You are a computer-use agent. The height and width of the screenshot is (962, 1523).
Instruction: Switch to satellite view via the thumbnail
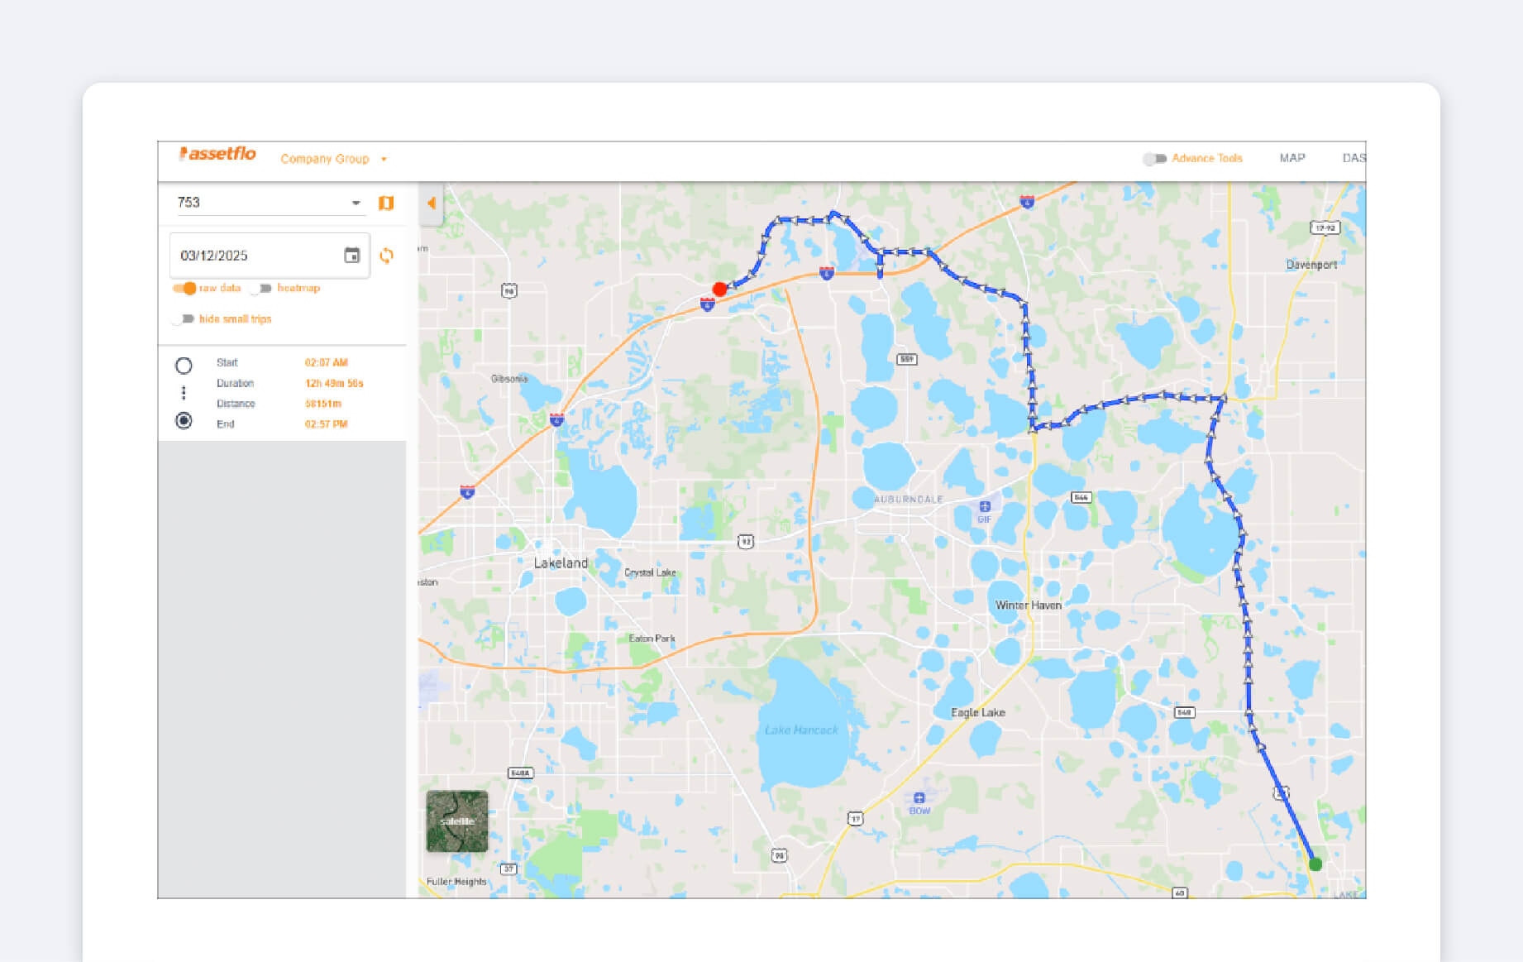coord(456,821)
